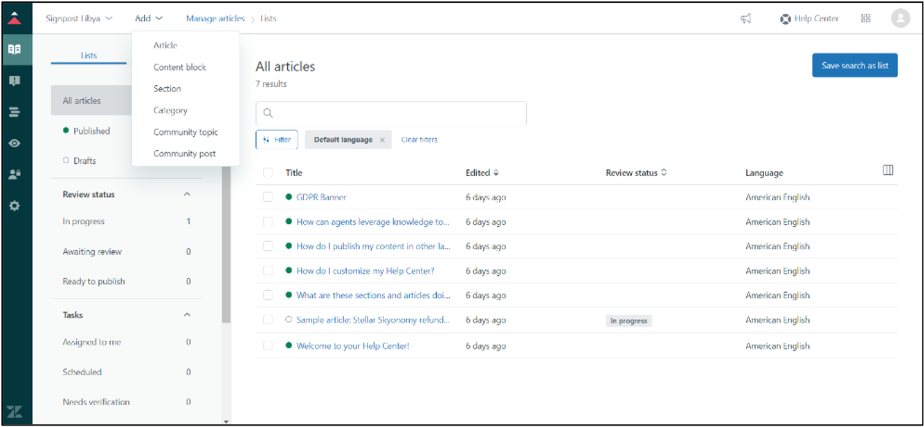Select Community topic in Add menu

coord(185,132)
